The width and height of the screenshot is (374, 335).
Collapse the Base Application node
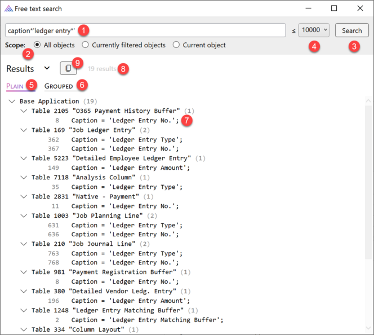coord(12,102)
